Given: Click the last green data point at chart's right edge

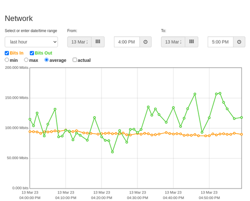Looking at the screenshot, I should click(241, 118).
